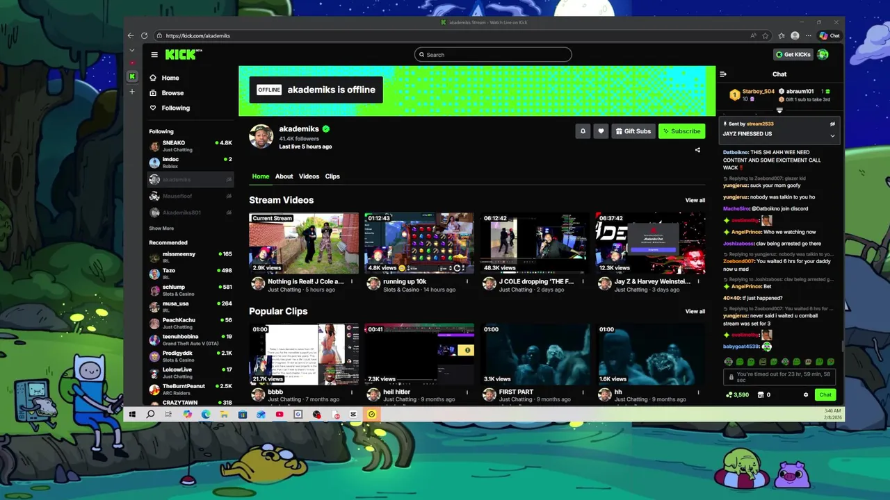Open SNEAKO channel in Following list
This screenshot has height=500, width=890.
191,146
